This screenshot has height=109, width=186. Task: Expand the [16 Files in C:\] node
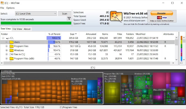pyautogui.click(x=7, y=54)
